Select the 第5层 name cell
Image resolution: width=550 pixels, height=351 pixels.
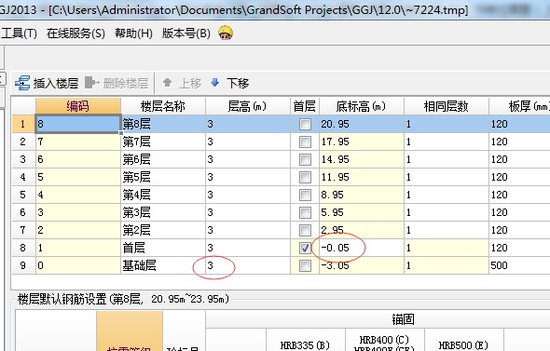pyautogui.click(x=163, y=177)
